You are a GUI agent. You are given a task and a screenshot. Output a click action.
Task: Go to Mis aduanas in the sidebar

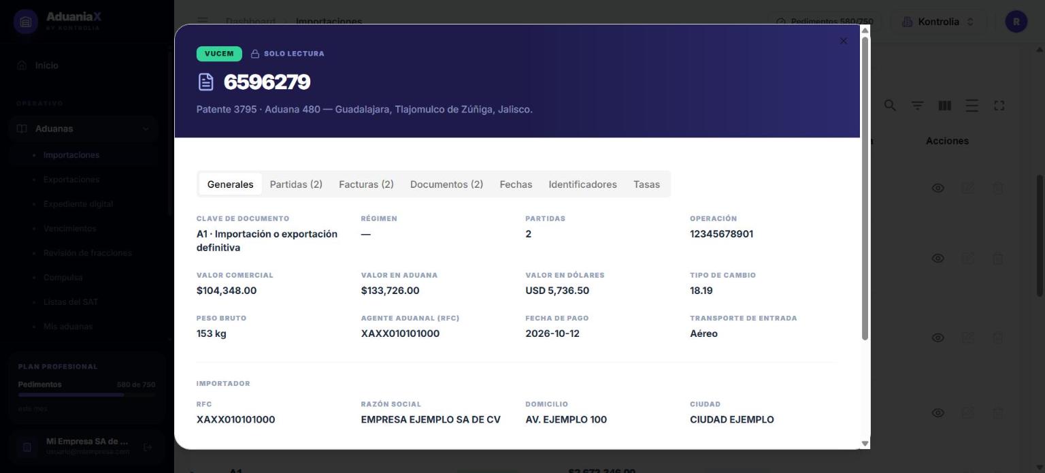[68, 327]
